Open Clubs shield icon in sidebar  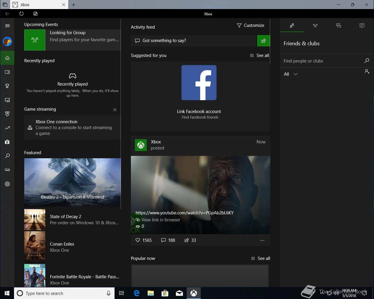click(x=7, y=114)
